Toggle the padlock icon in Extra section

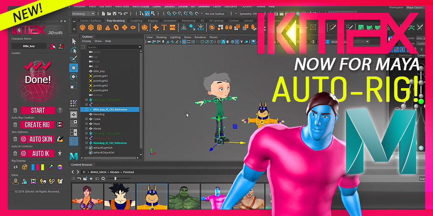coord(24,181)
